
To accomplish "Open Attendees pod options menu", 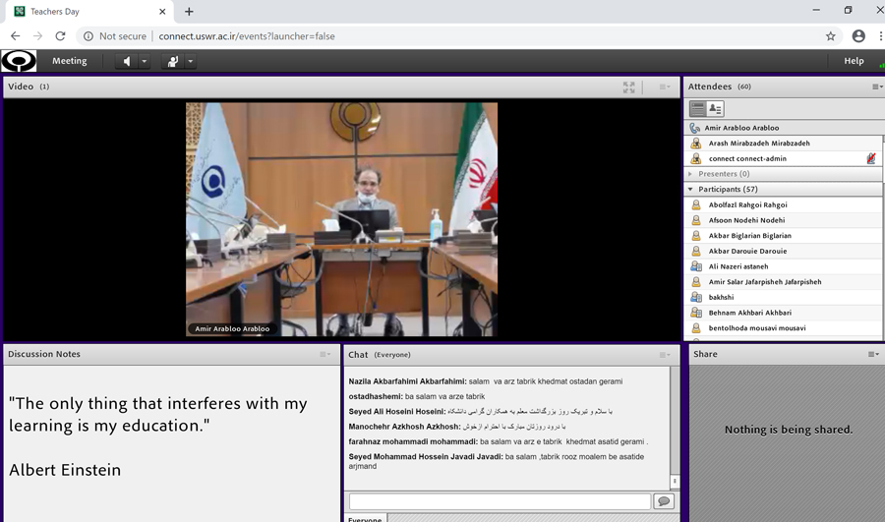I will point(877,87).
